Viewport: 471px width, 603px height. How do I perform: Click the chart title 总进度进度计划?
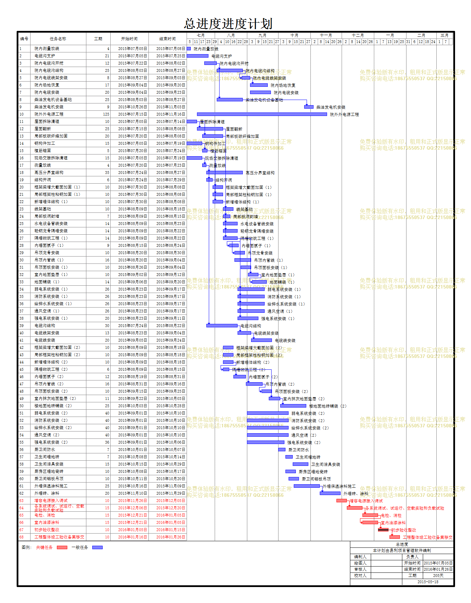(228, 24)
